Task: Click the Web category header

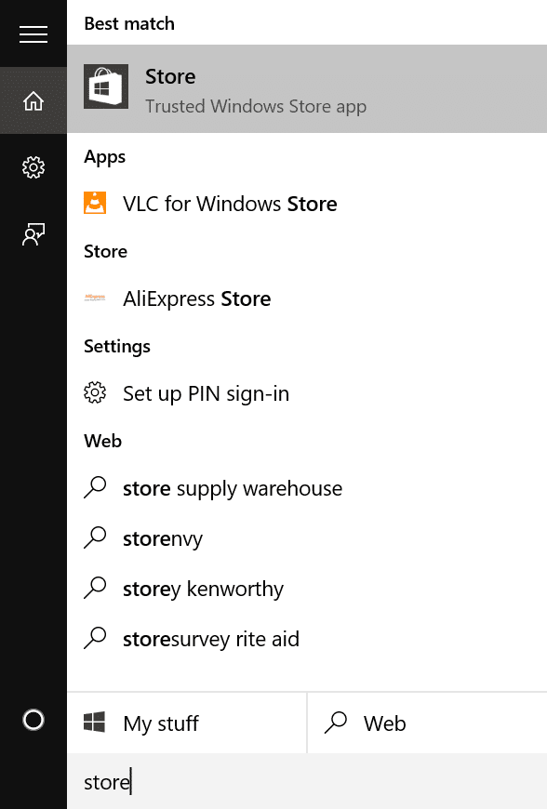Action: click(x=102, y=441)
